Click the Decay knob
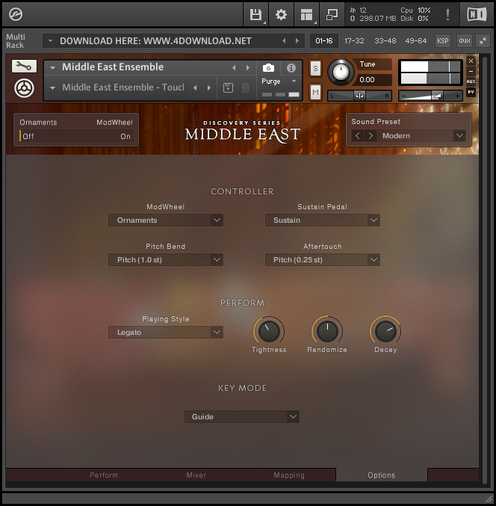 click(x=385, y=331)
